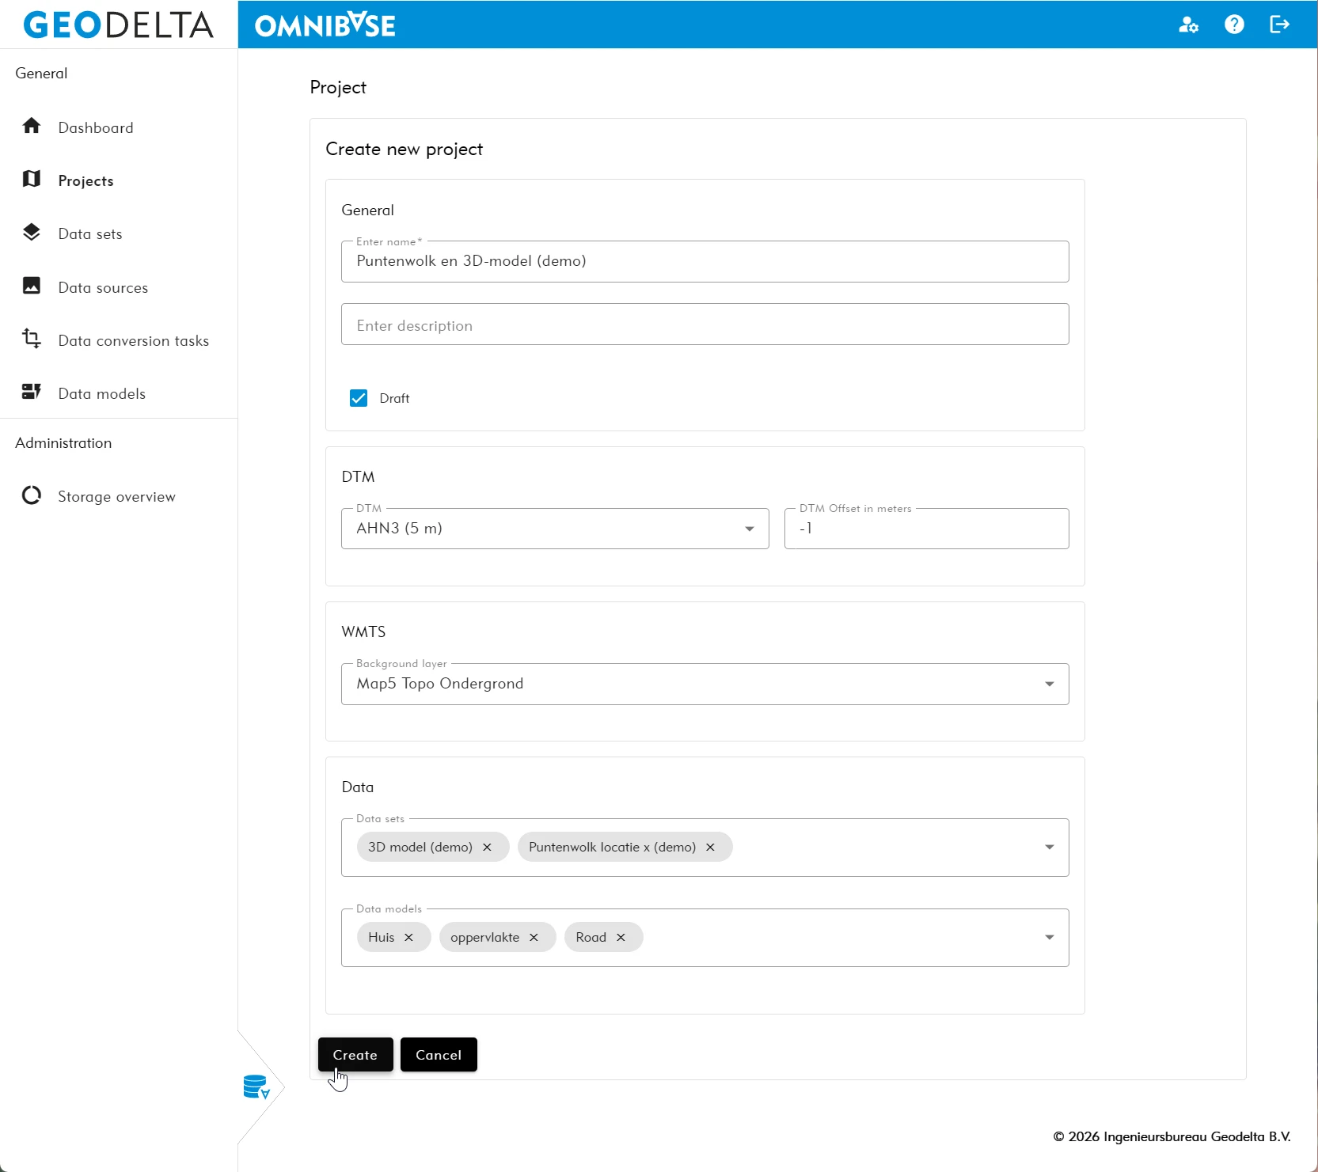Expand the Data models dropdown arrow
Image resolution: width=1318 pixels, height=1172 pixels.
[1049, 938]
